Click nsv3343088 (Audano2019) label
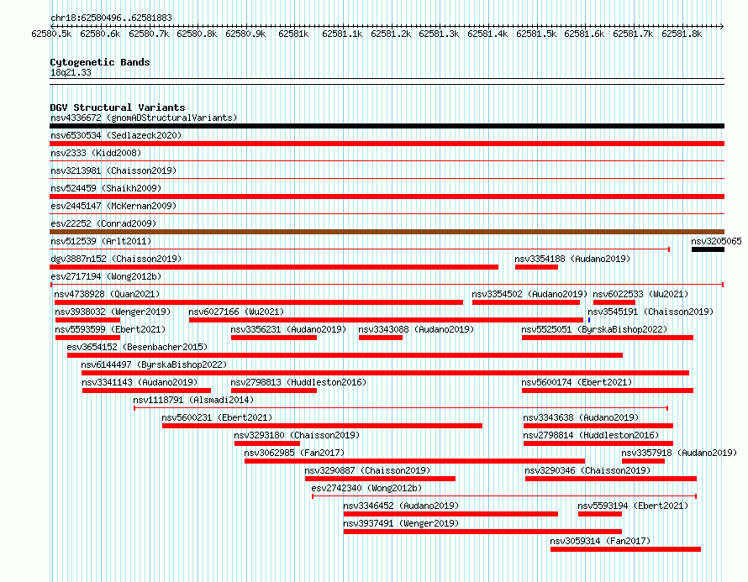 (x=416, y=329)
